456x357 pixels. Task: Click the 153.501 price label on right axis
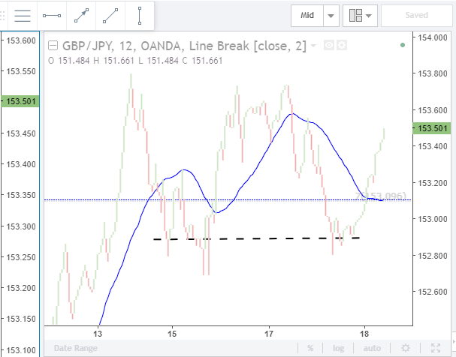432,128
